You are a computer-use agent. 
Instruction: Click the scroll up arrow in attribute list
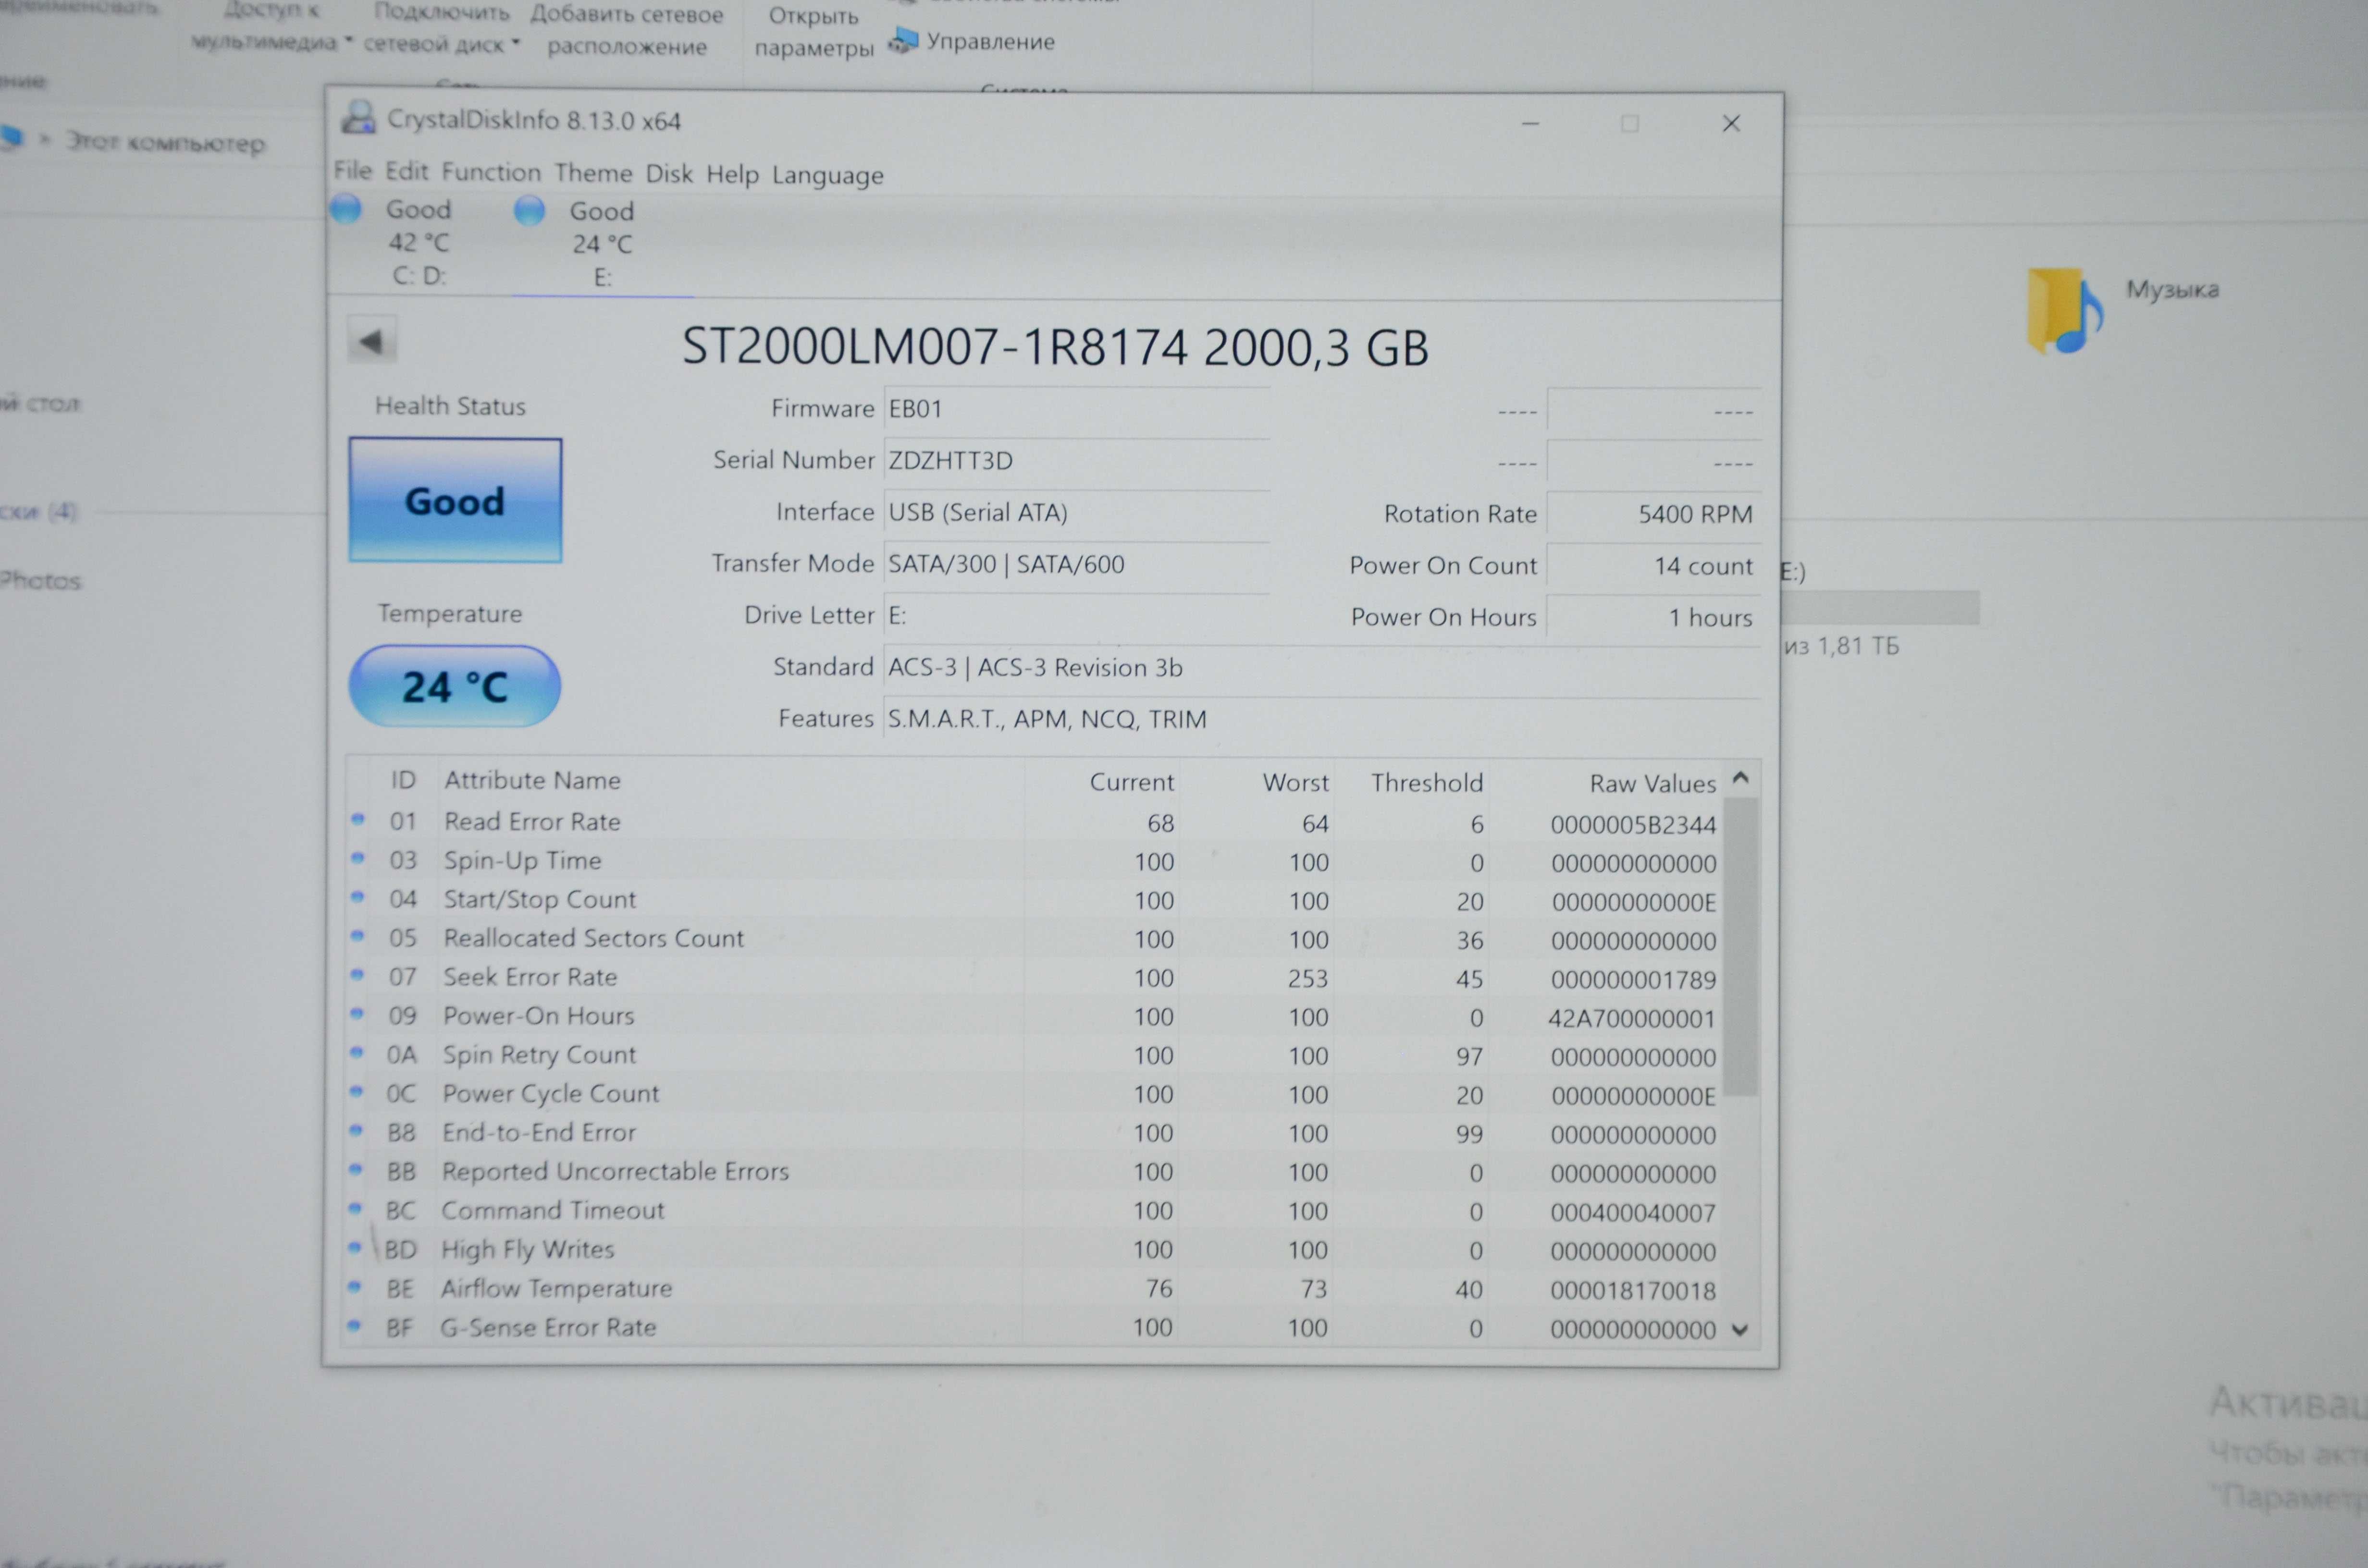point(1741,778)
